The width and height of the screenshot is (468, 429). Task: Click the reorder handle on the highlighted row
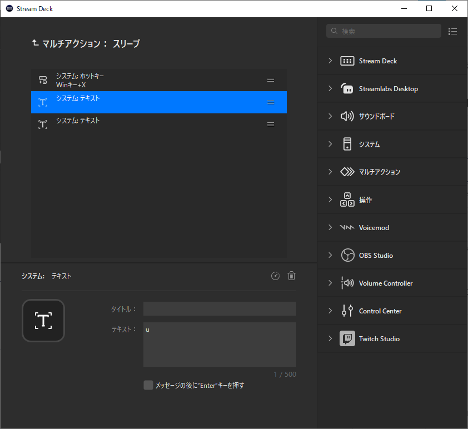click(271, 102)
